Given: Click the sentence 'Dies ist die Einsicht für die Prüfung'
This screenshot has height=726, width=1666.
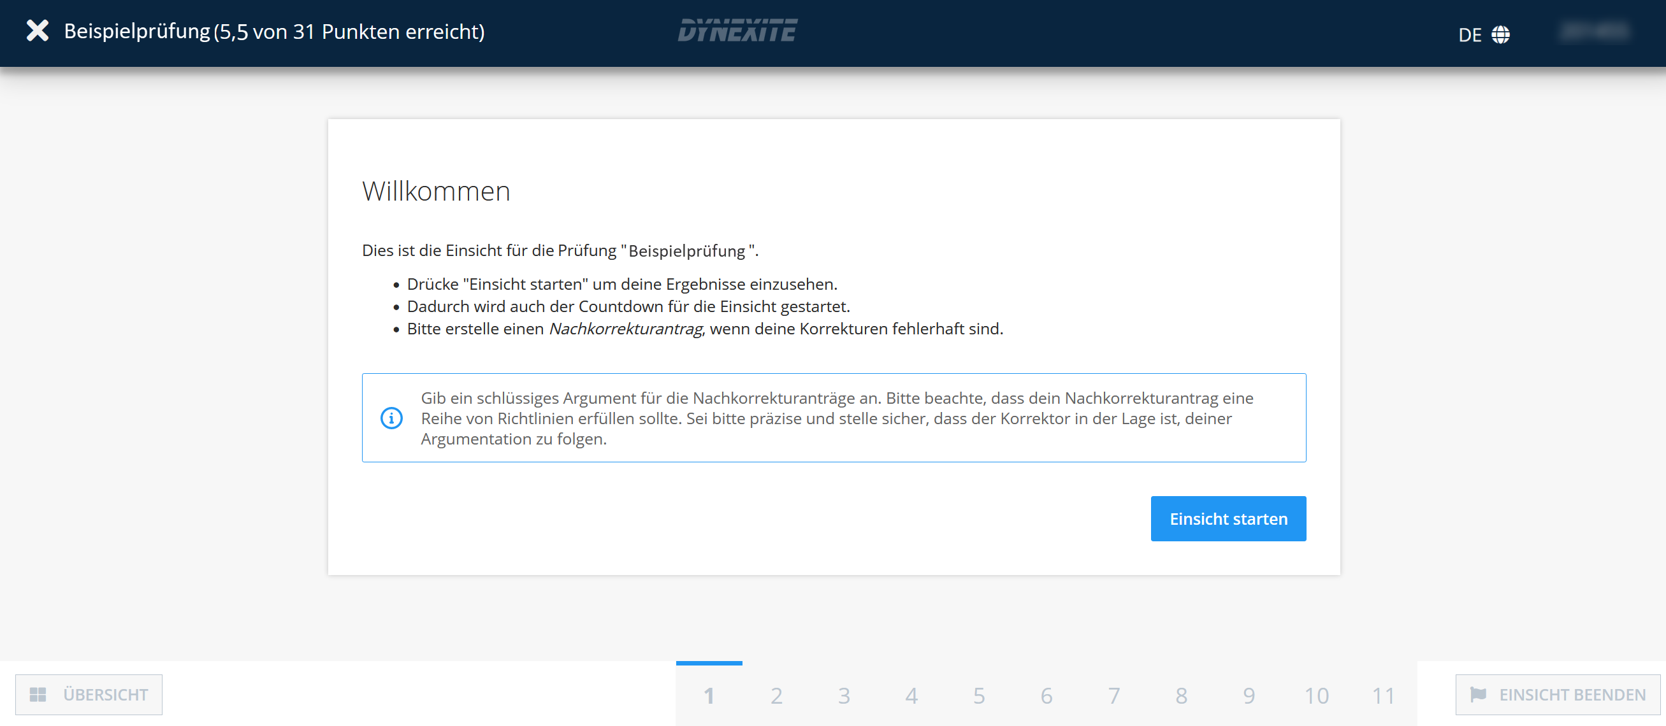Looking at the screenshot, I should click(x=560, y=250).
